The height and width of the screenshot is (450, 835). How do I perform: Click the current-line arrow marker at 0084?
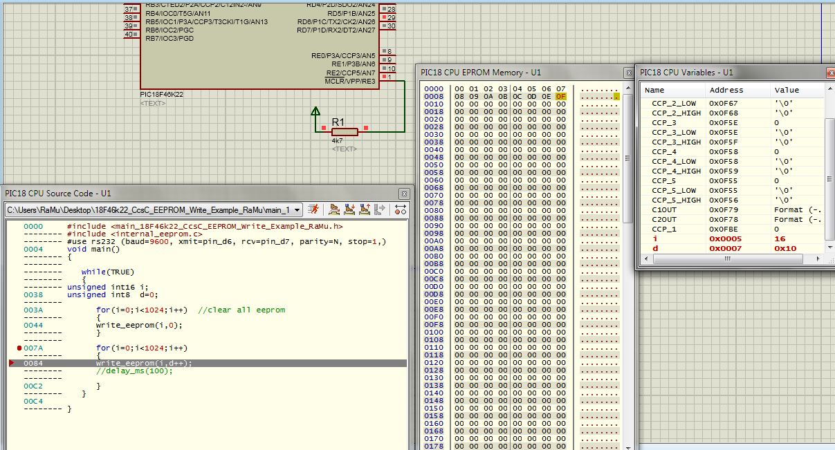pyautogui.click(x=11, y=363)
